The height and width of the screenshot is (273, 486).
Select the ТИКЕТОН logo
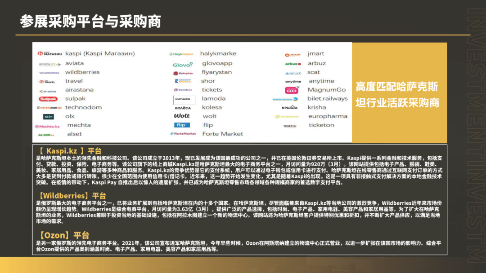pos(290,126)
